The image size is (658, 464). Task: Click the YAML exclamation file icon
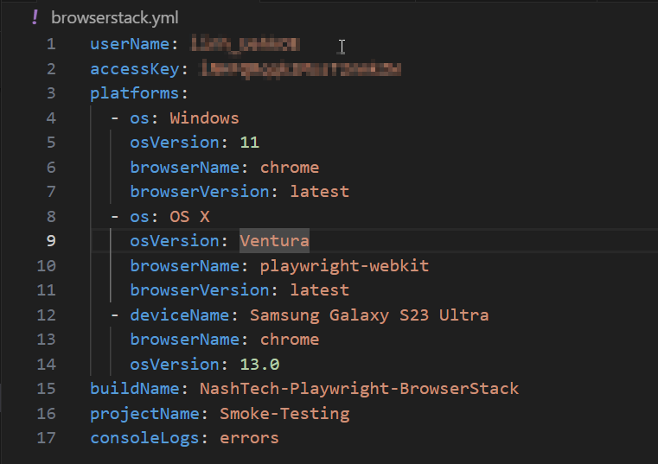click(34, 16)
